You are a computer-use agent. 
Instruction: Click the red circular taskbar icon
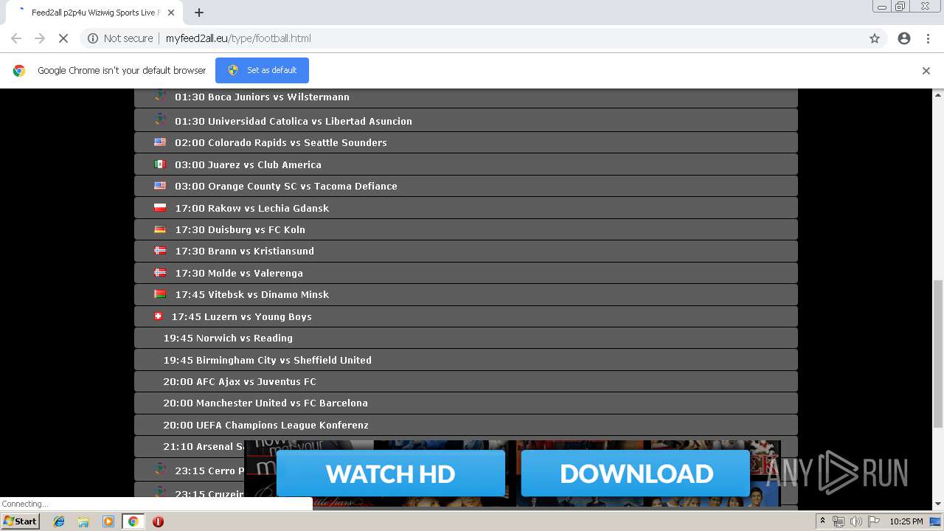click(x=158, y=521)
